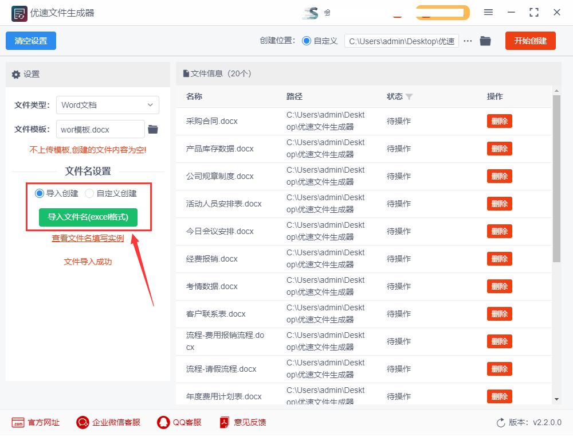Open the QQ客服 customer service icon
573x436 pixels.
point(163,422)
